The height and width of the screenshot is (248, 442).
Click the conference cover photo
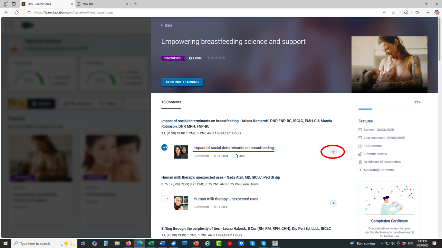[x=390, y=65]
